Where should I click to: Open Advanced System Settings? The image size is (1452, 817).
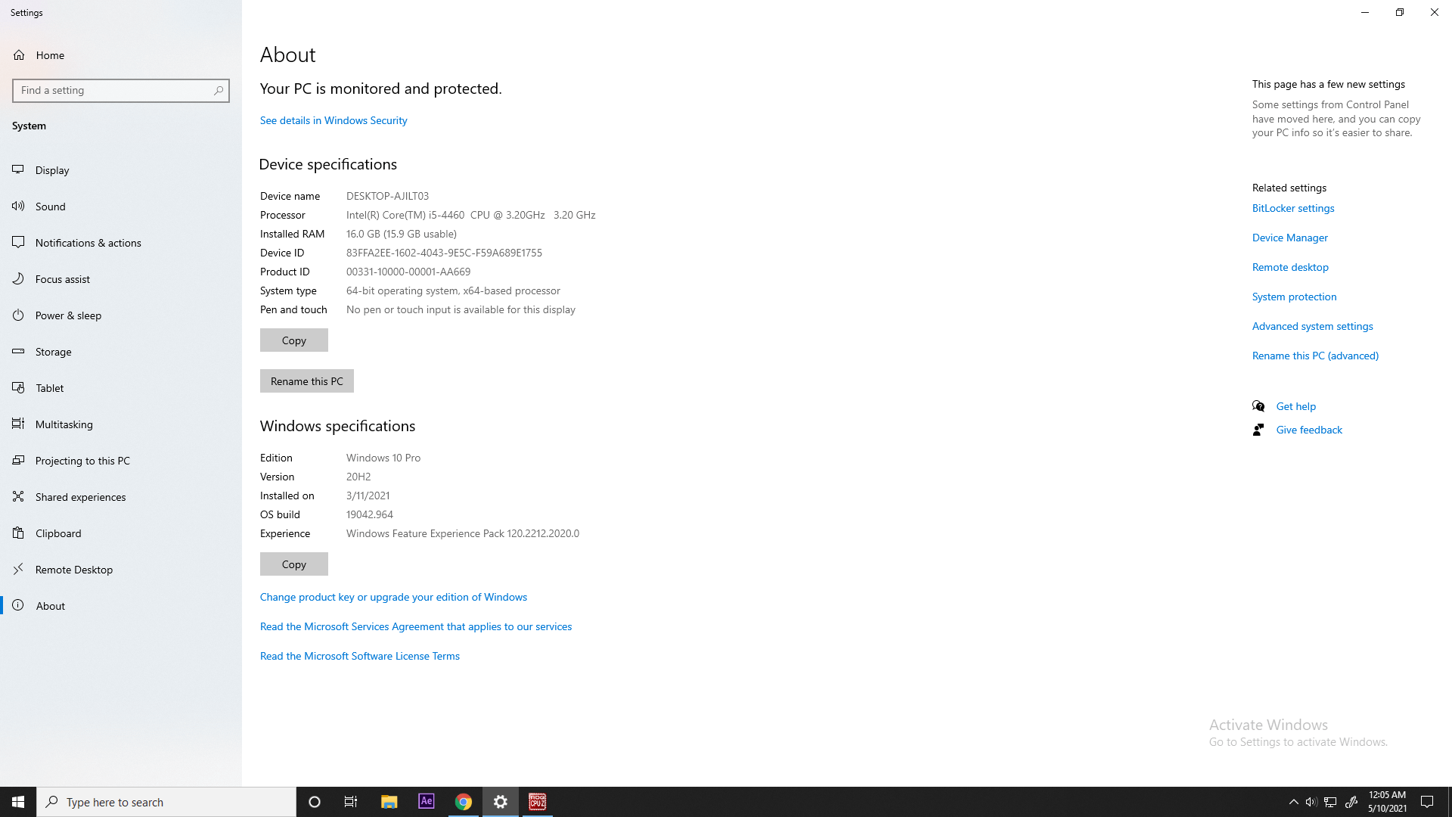(1312, 325)
